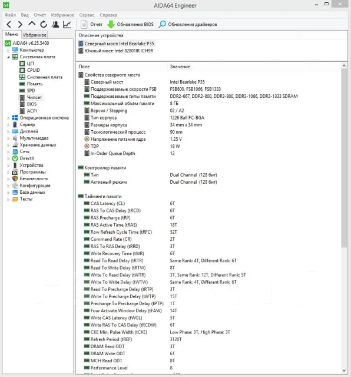This screenshot has width=351, height=377.
Task: Select Южный мост: Intel 82801IR ICH9R device
Action: coord(116,51)
